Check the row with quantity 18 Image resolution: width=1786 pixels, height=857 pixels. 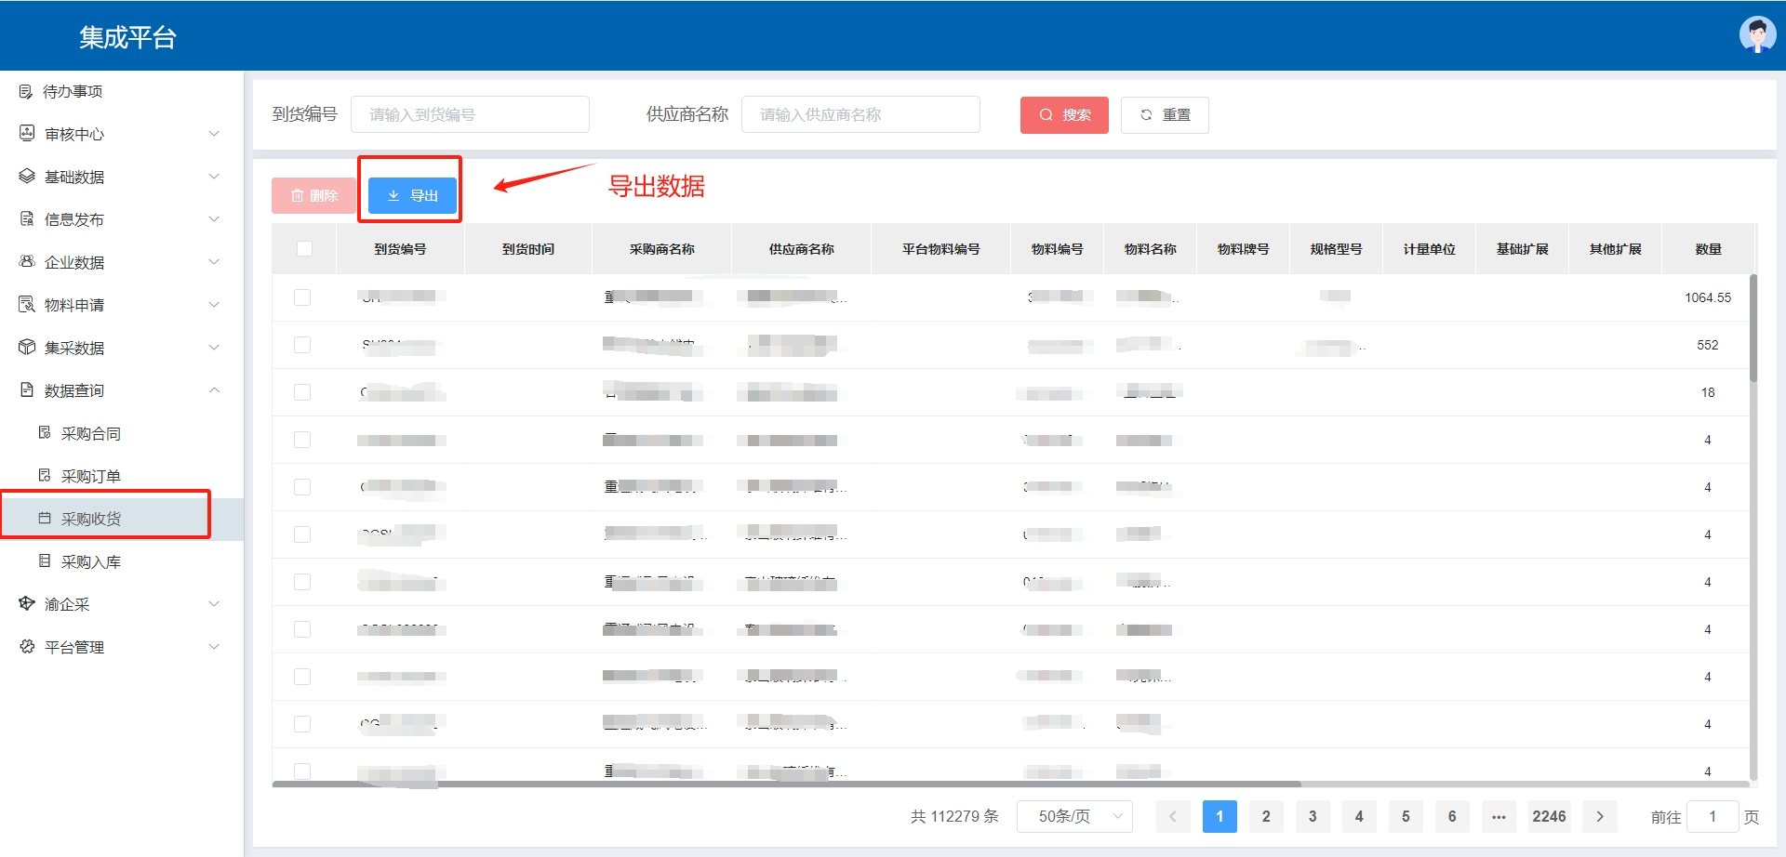point(302,392)
